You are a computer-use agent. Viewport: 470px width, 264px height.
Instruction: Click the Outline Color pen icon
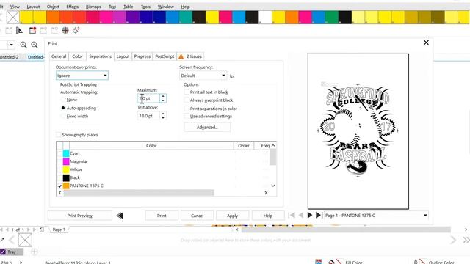(416, 263)
